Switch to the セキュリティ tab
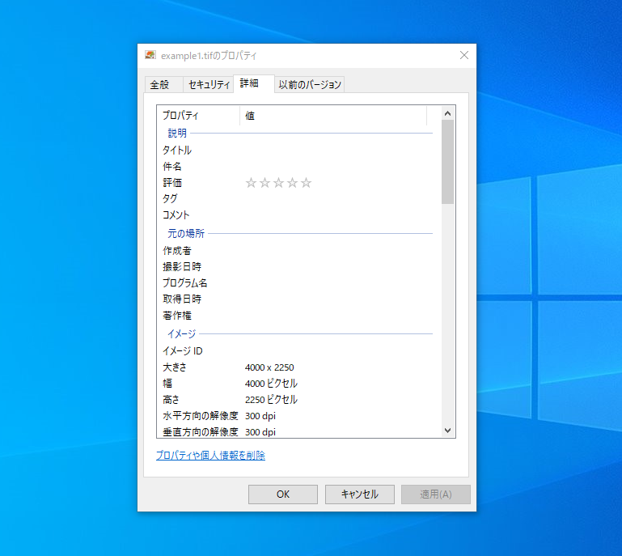This screenshot has height=556, width=622. (209, 84)
